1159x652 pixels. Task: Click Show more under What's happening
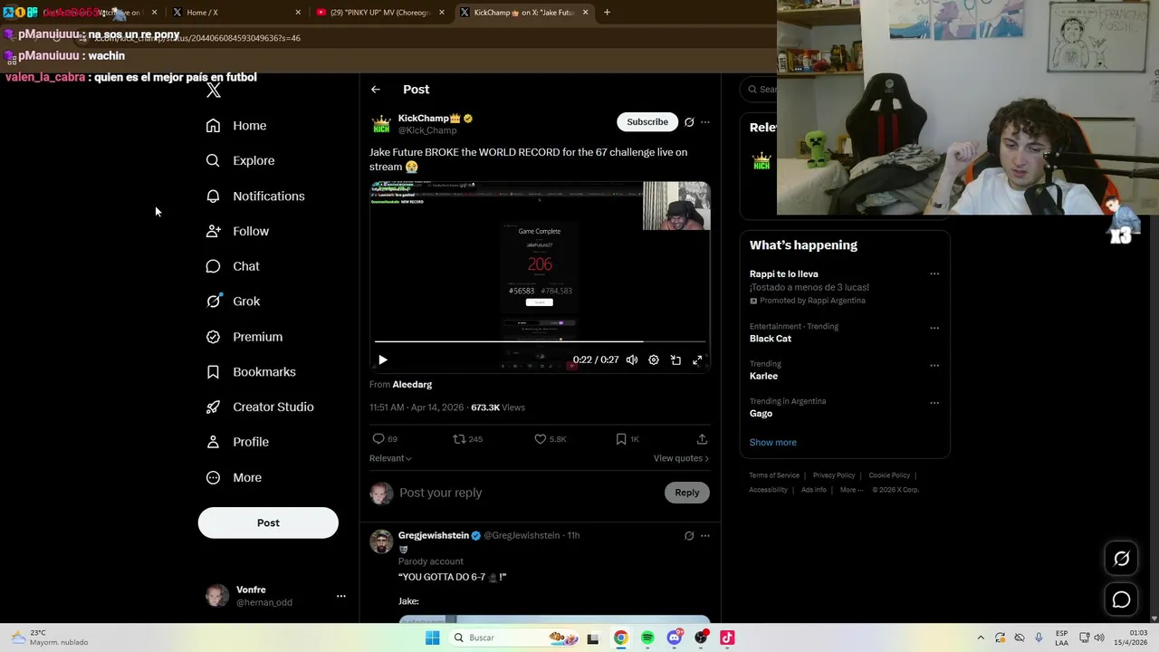(x=773, y=443)
